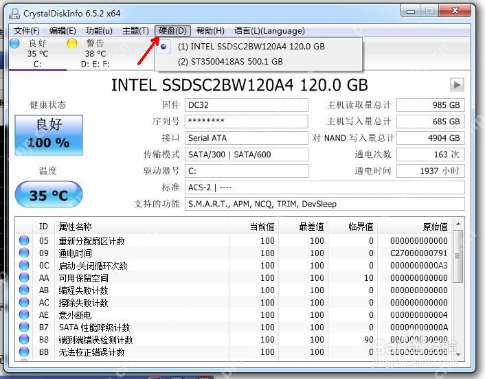The image size is (485, 379).
Task: Click status orb for attribute AC
Action: [x=24, y=302]
